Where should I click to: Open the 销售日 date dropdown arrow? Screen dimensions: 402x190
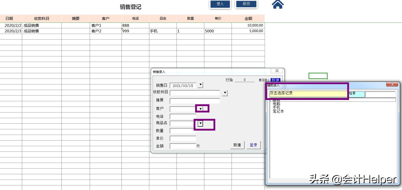pos(200,85)
